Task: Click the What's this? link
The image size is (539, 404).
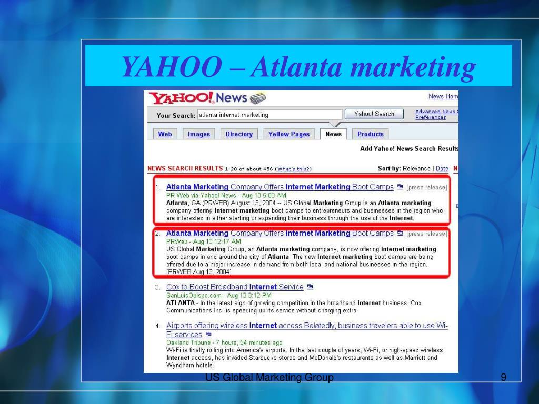Action: (x=294, y=169)
